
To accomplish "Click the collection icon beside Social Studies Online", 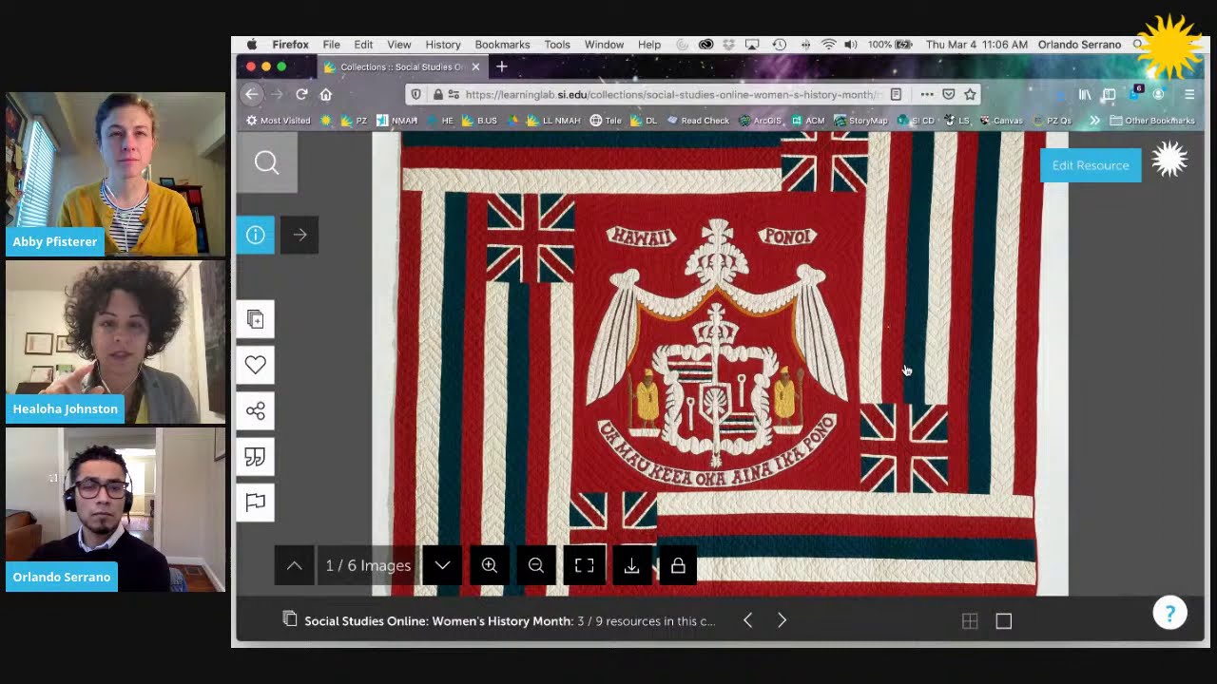I will (289, 619).
